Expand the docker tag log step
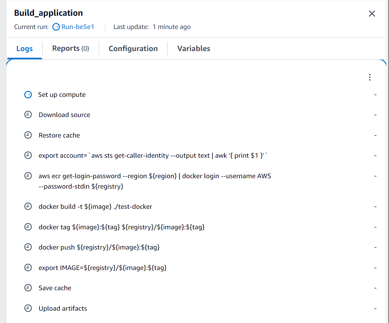The image size is (389, 323). point(121,227)
